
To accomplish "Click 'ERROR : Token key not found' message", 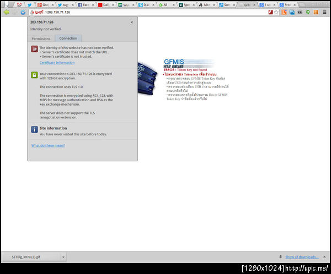I will pos(185,70).
